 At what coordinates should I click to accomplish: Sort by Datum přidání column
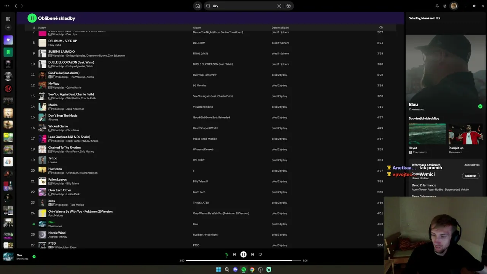pos(280,27)
